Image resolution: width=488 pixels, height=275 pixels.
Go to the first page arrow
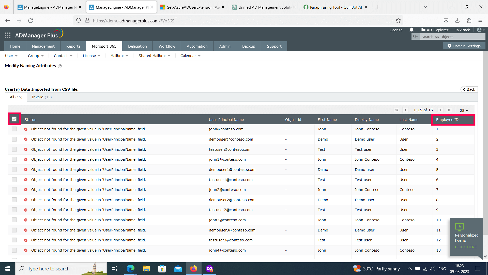tap(396, 110)
